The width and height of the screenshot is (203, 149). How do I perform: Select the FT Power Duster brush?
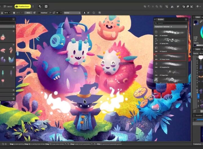click(x=170, y=57)
